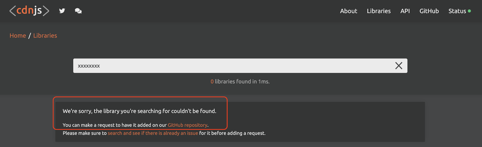This screenshot has height=147, width=482.
Task: Open the About page in the top navigation
Action: point(348,11)
